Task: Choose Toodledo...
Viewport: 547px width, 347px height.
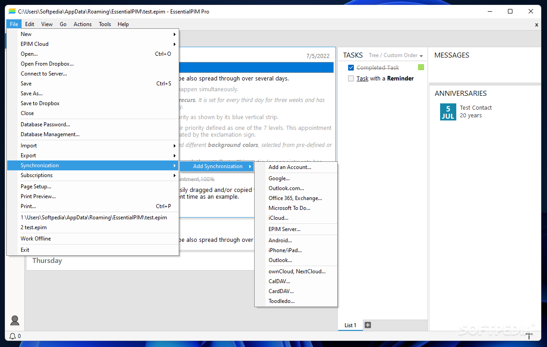Action: pos(296,301)
